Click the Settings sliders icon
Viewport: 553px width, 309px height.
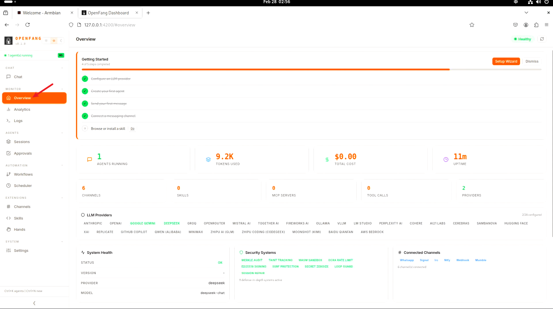tap(8, 251)
